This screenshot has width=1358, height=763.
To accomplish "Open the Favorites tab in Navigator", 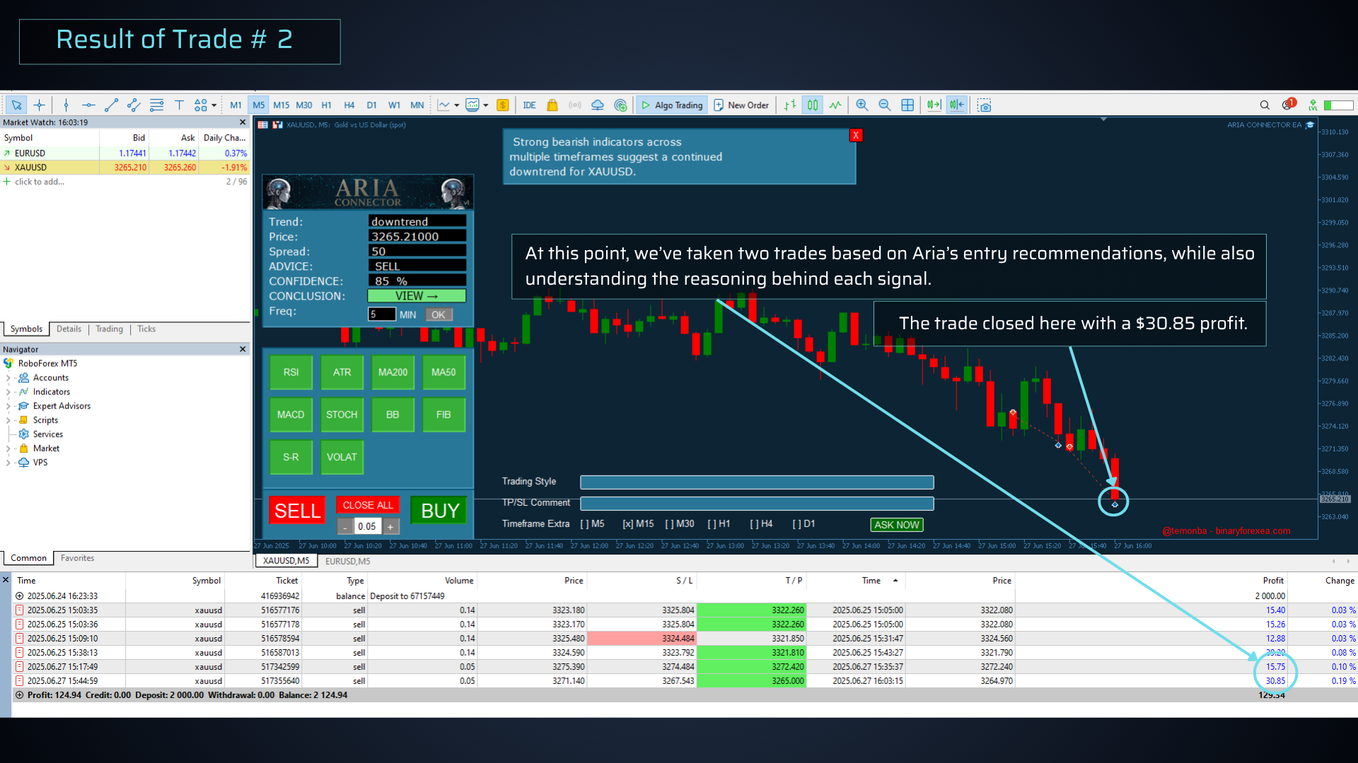I will [x=77, y=558].
